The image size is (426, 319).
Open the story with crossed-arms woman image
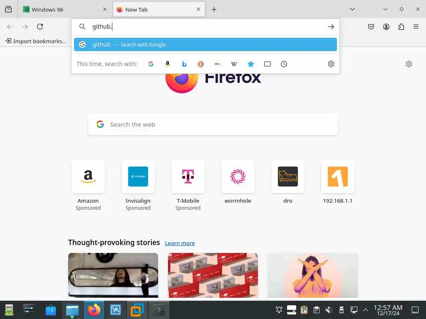[x=313, y=275]
